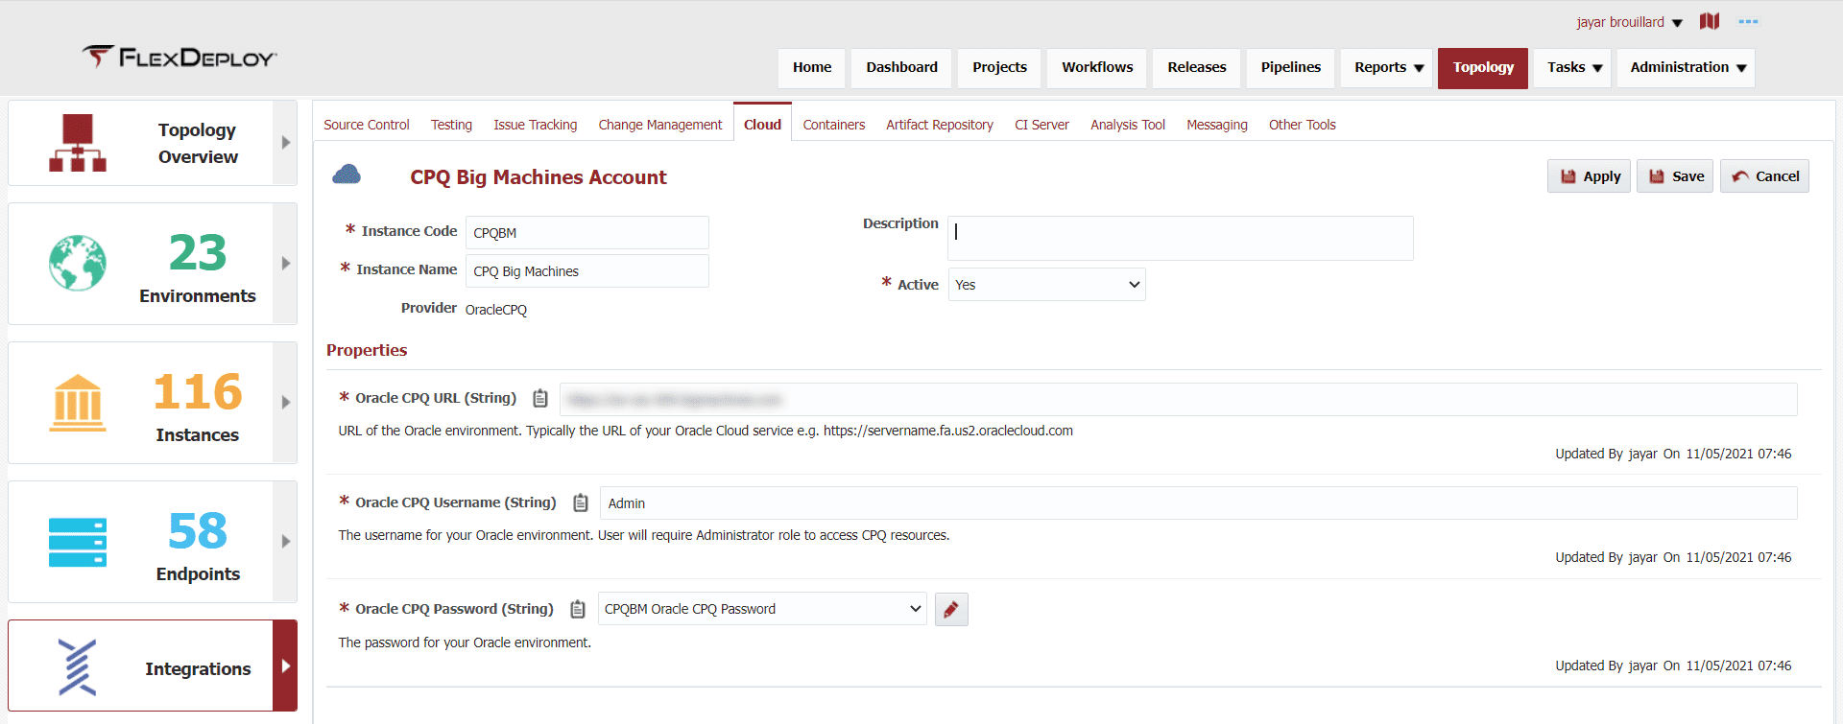The height and width of the screenshot is (724, 1843).
Task: Switch to the Testing tab
Action: pos(451,125)
